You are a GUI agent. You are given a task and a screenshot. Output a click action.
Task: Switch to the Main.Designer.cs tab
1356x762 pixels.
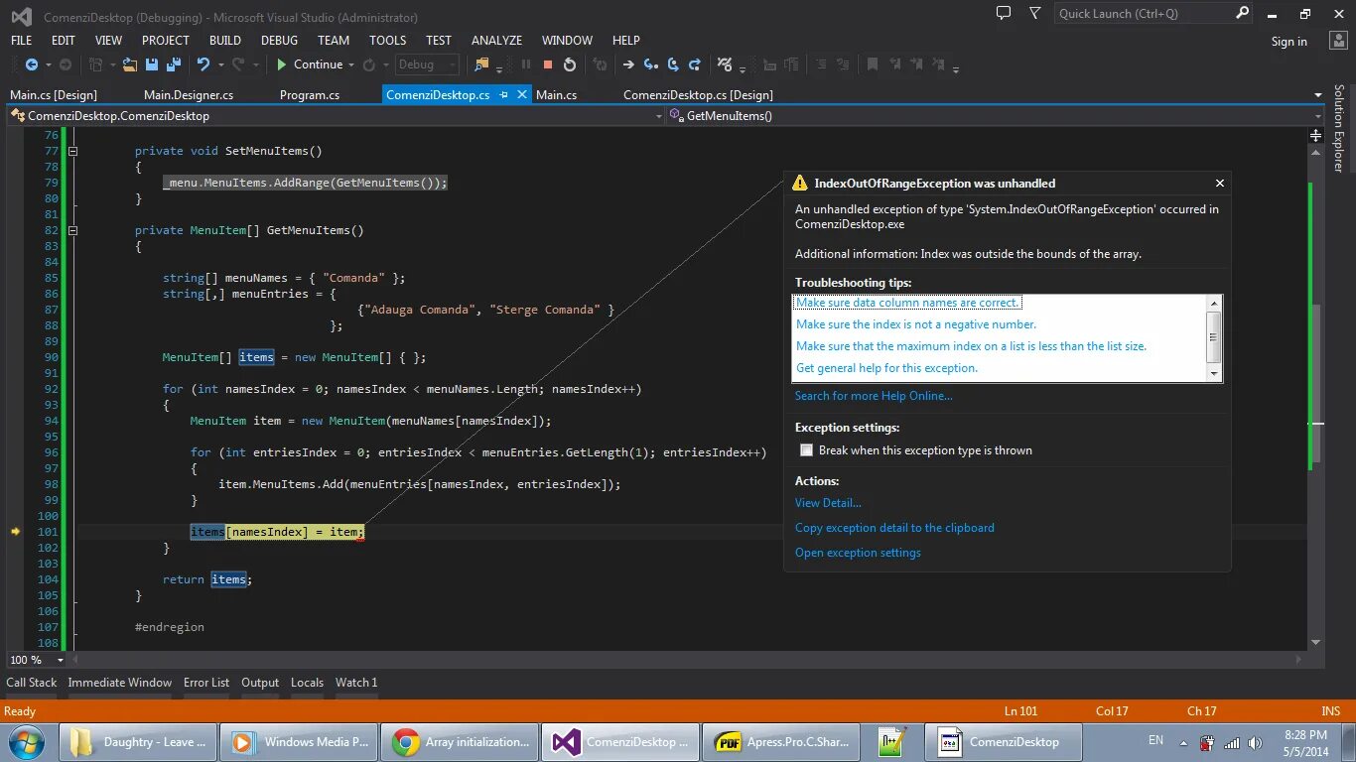[x=189, y=95]
